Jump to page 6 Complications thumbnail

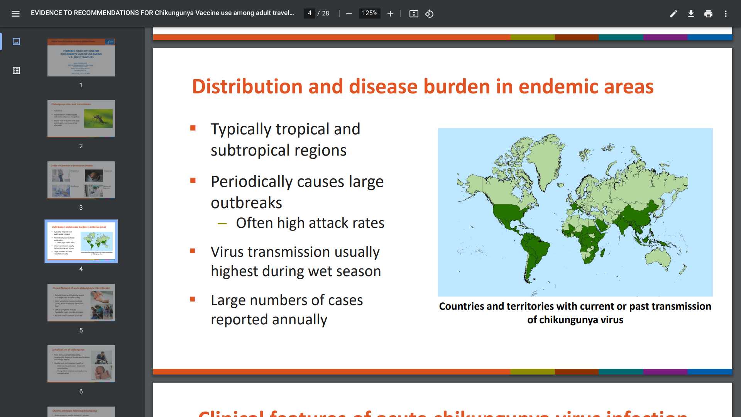tap(81, 364)
